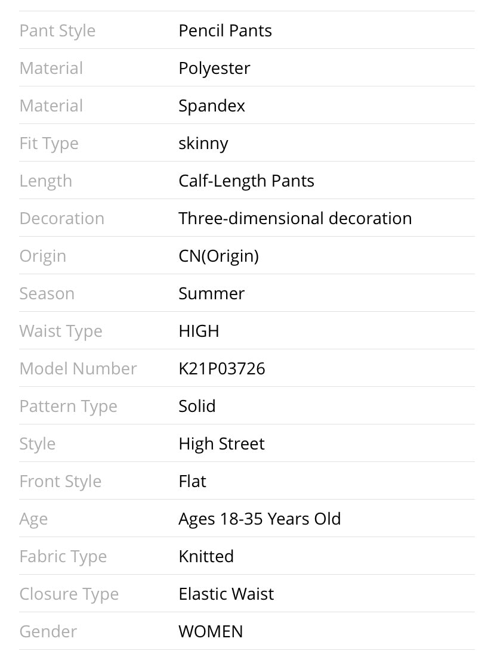This screenshot has height=651, width=494.
Task: Click the "Solid" pattern value
Action: pyautogui.click(x=197, y=406)
